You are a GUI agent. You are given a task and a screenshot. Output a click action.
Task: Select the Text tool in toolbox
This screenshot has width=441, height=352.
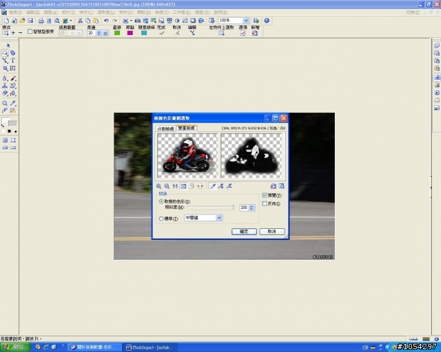(x=12, y=60)
